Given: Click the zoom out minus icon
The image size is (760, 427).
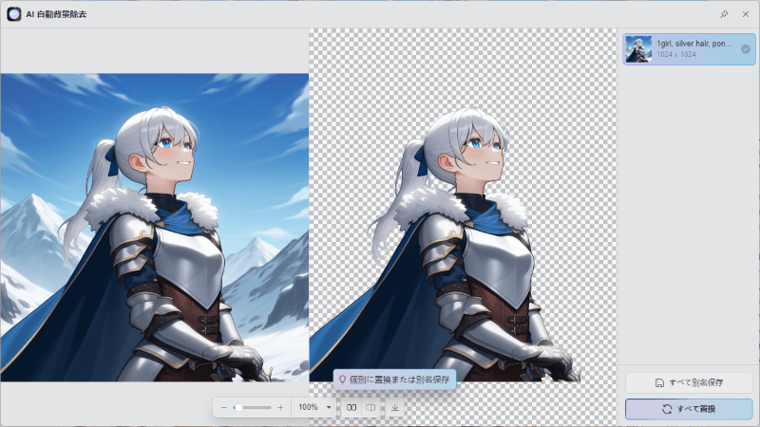Looking at the screenshot, I should click(224, 407).
